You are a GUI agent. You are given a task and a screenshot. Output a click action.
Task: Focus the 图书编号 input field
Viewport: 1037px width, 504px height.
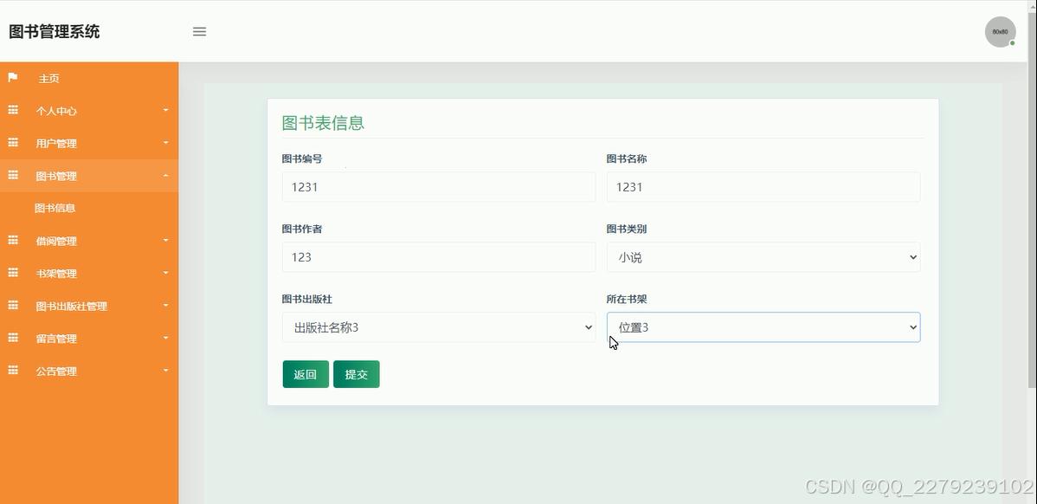pyautogui.click(x=439, y=187)
